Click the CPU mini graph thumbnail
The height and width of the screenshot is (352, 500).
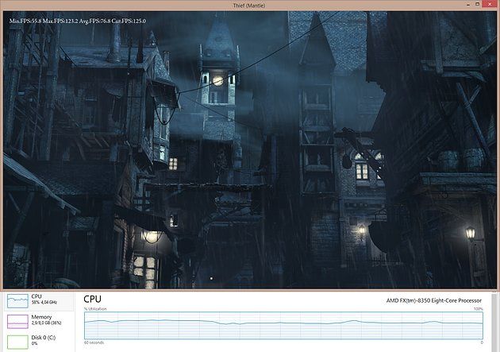coord(17,301)
